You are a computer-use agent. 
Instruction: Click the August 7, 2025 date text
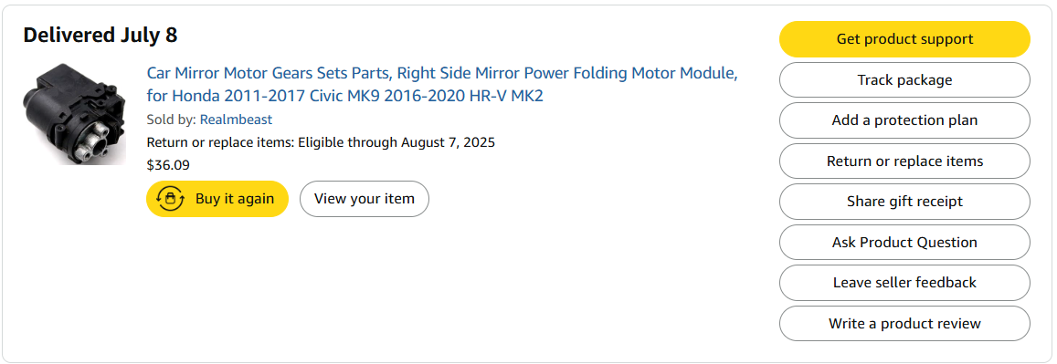click(x=449, y=142)
